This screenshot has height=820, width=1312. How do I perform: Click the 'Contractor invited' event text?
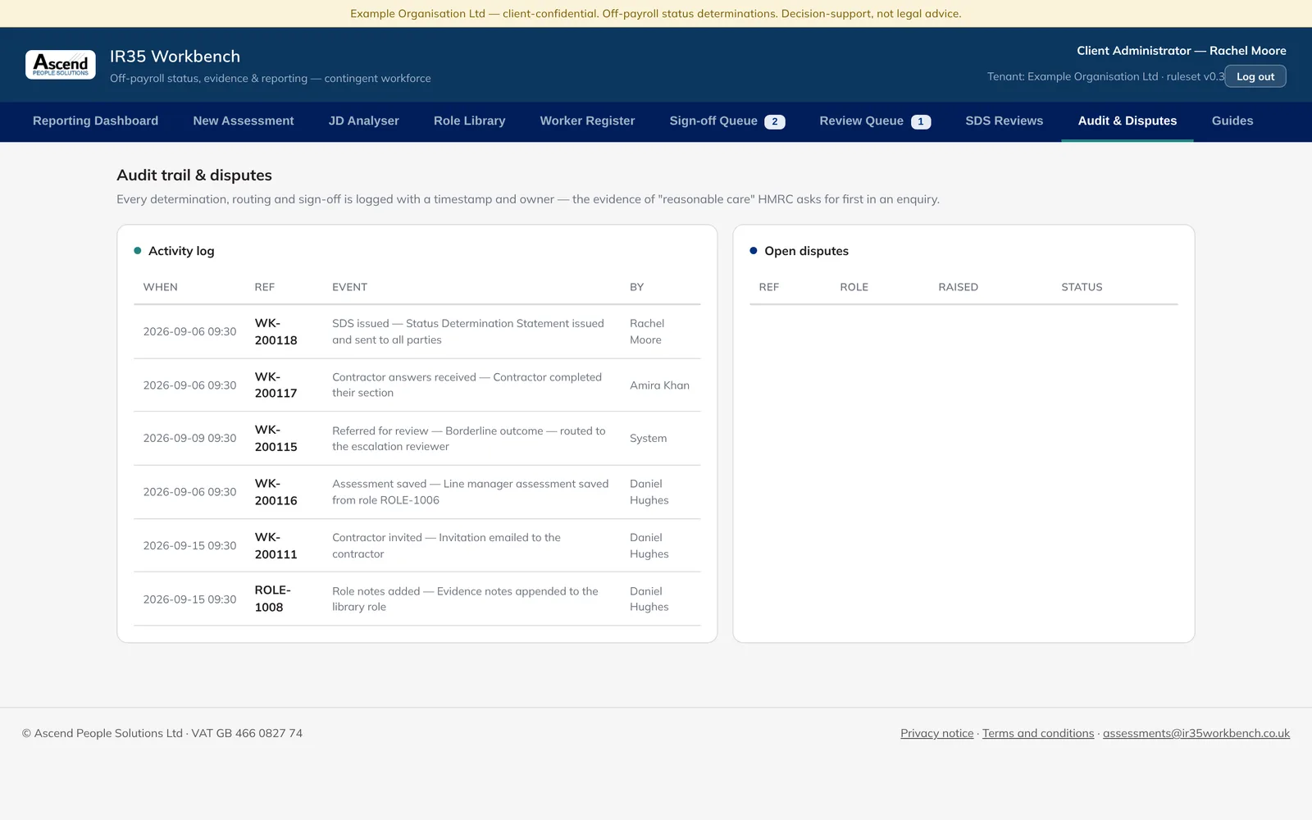[x=446, y=545]
